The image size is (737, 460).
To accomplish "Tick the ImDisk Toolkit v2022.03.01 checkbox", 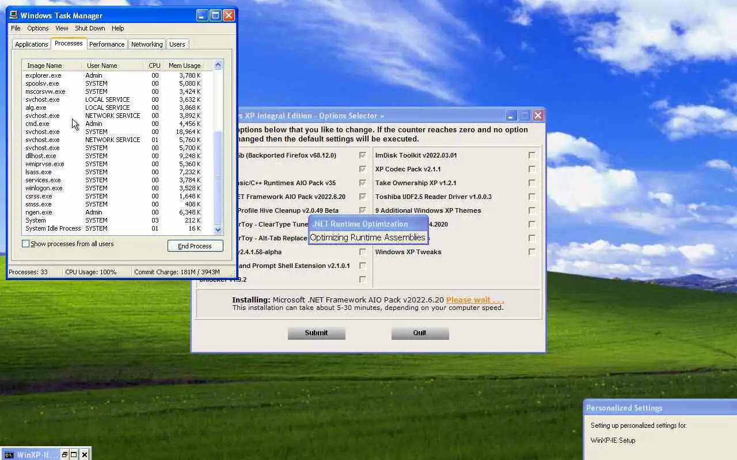I will pyautogui.click(x=531, y=155).
